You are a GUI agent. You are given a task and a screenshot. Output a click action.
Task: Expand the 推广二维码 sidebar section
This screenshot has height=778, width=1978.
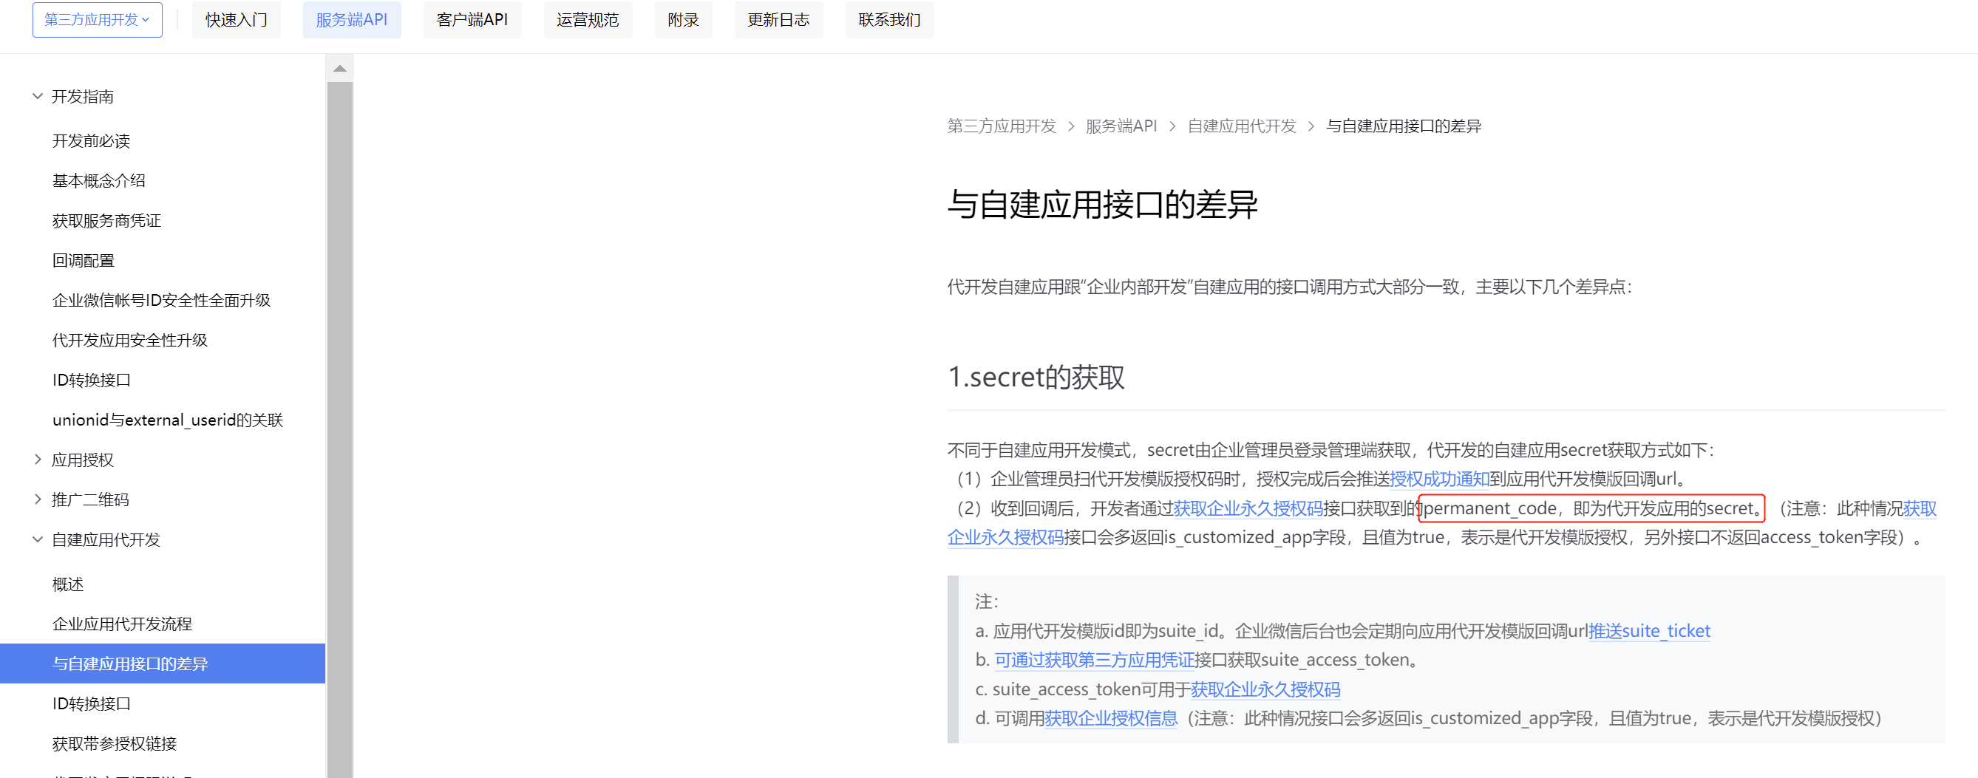tap(89, 499)
